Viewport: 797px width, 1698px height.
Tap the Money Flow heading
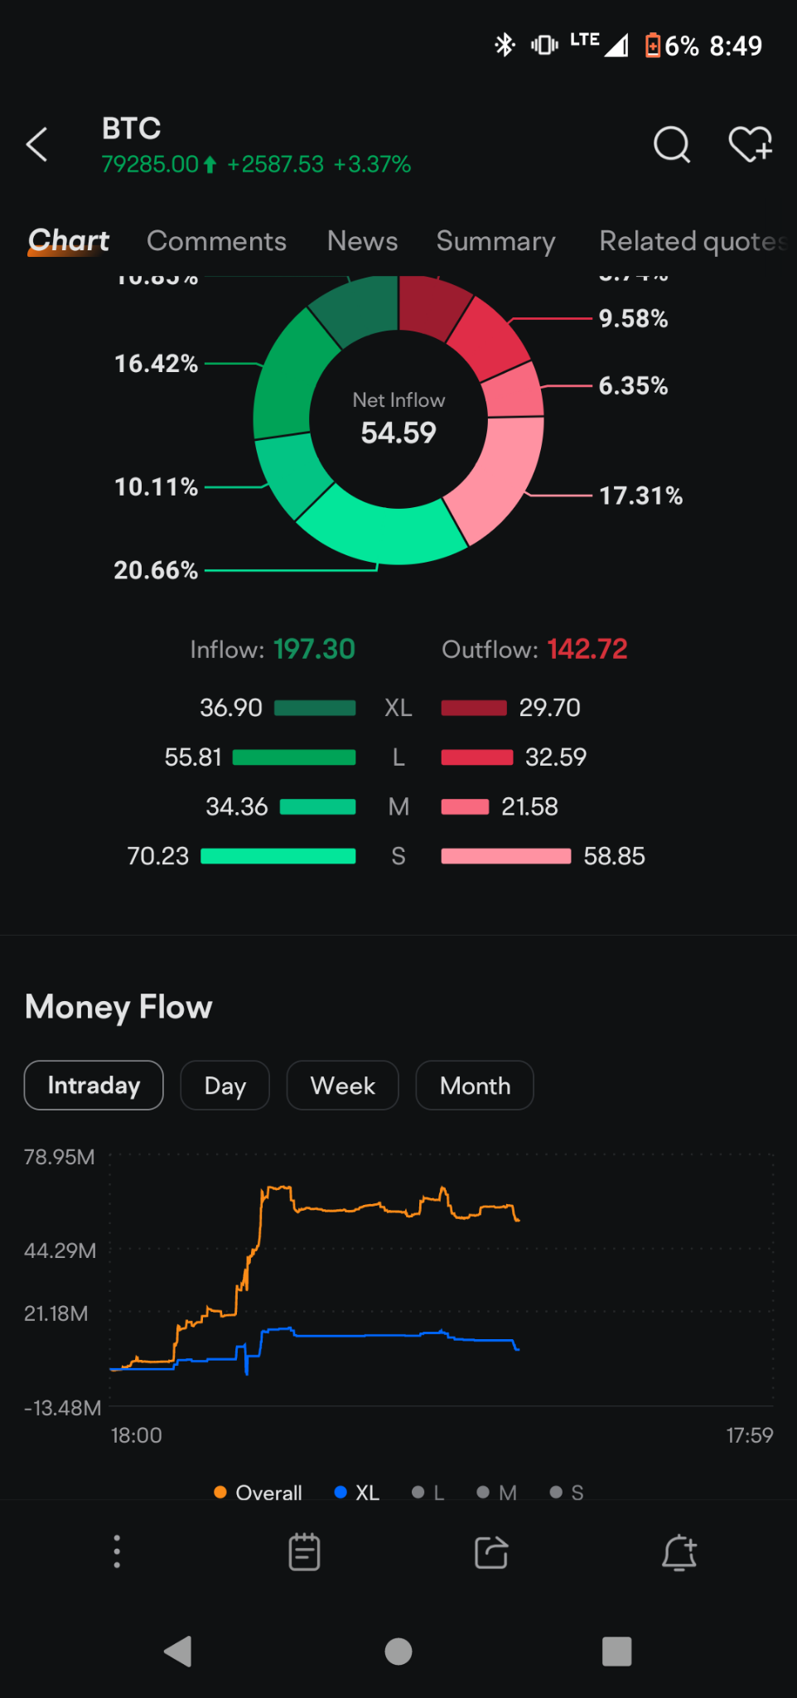[118, 1007]
